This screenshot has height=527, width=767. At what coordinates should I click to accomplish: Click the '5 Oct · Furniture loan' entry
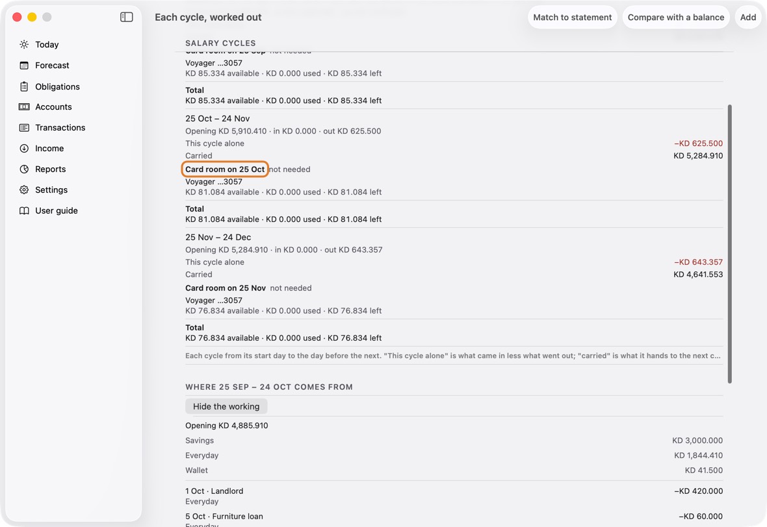point(224,516)
